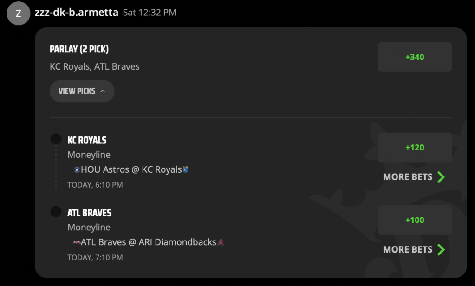475x286 pixels.
Task: Open More Bets for the Royals game
Action: [414, 176]
